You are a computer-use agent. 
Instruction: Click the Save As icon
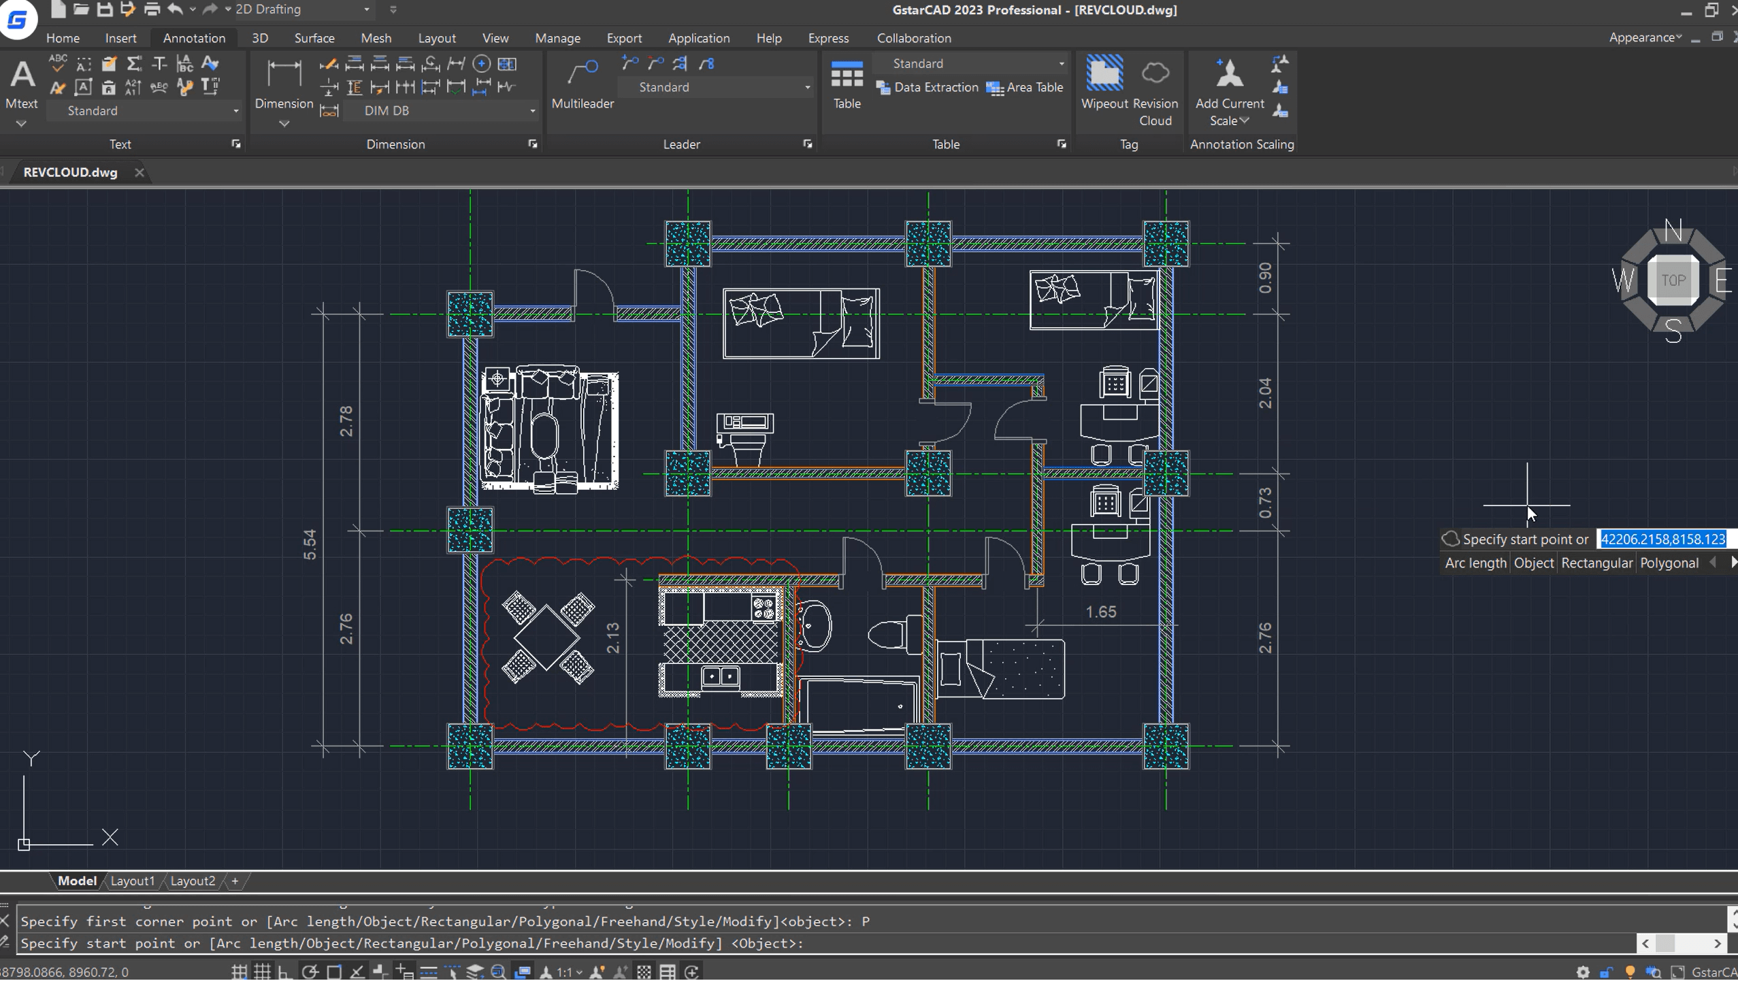point(127,10)
